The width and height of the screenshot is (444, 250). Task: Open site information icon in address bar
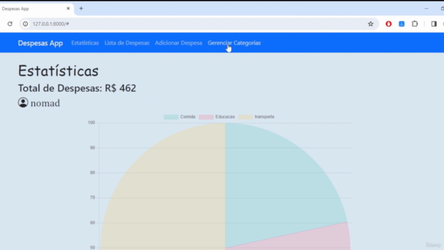pos(26,24)
